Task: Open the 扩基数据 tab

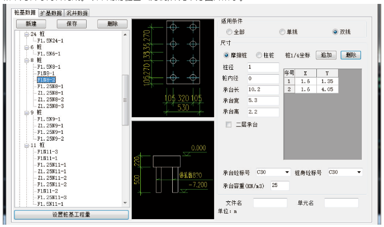Action: (x=51, y=13)
